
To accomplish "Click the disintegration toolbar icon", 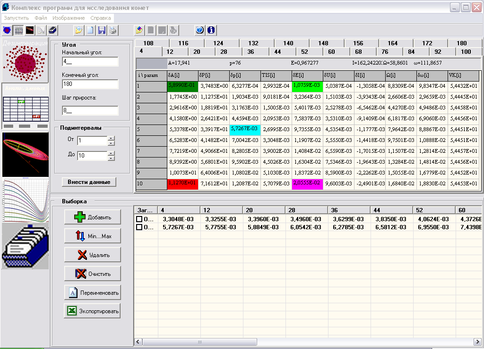I will [7, 30].
